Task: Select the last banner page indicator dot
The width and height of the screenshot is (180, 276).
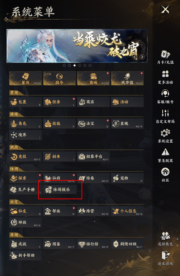Action: coord(90,65)
